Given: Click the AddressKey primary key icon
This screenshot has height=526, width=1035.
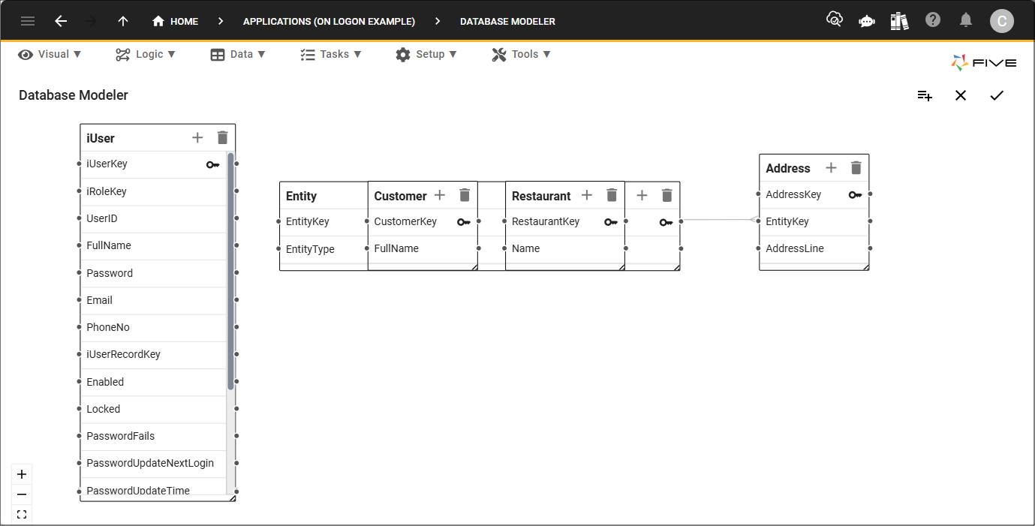Looking at the screenshot, I should coord(856,195).
